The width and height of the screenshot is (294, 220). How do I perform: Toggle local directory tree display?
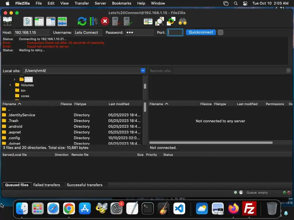click(39, 21)
